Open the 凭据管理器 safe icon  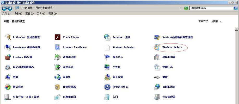pos(57,87)
